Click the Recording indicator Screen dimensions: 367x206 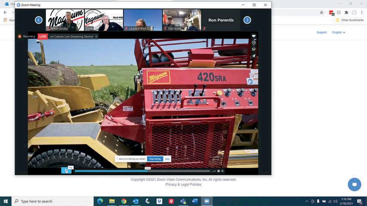(x=27, y=36)
